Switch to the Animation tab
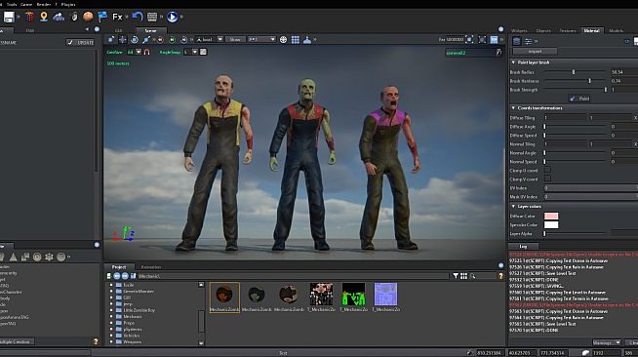The image size is (638, 357). tap(151, 267)
